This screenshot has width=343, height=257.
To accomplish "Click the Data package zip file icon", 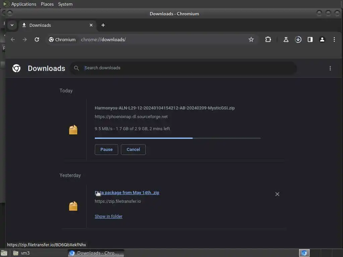I will 73,206.
